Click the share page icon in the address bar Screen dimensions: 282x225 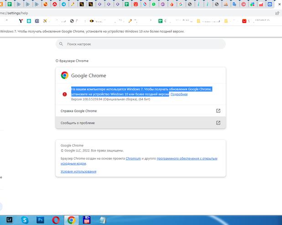point(277,13)
